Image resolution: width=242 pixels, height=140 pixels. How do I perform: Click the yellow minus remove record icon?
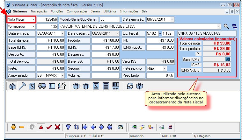tap(22, 127)
